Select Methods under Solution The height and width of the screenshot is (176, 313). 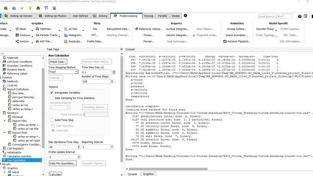click(x=12, y=82)
